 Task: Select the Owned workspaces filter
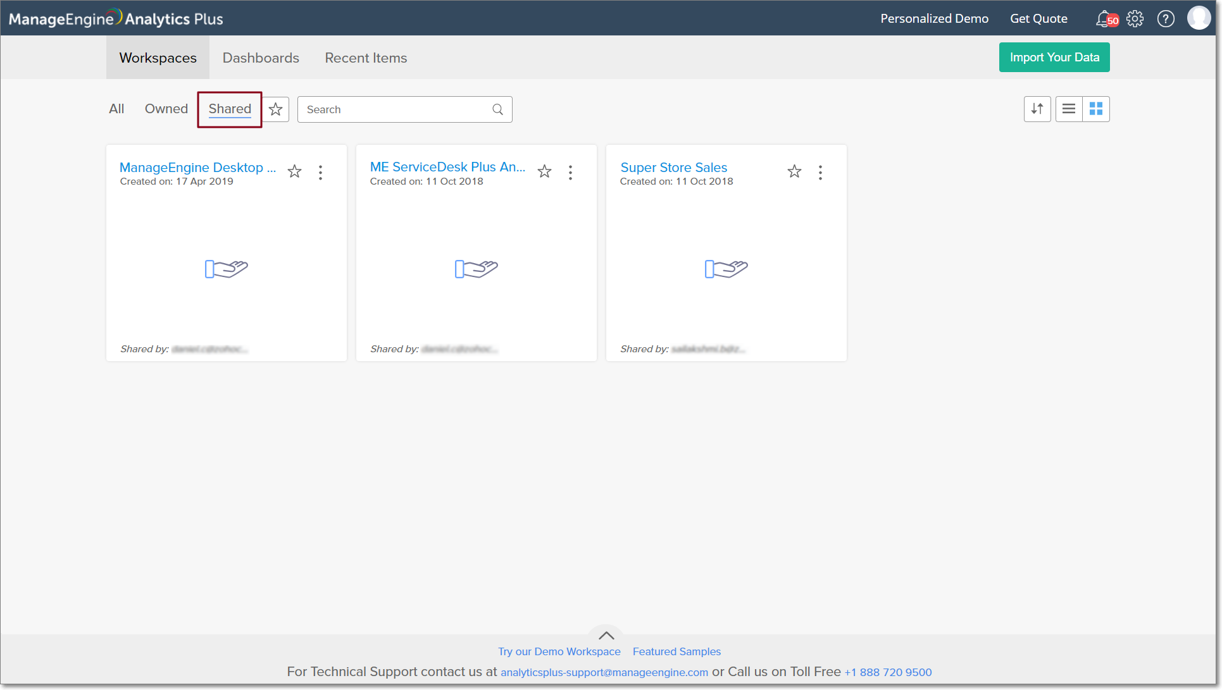pyautogui.click(x=166, y=109)
